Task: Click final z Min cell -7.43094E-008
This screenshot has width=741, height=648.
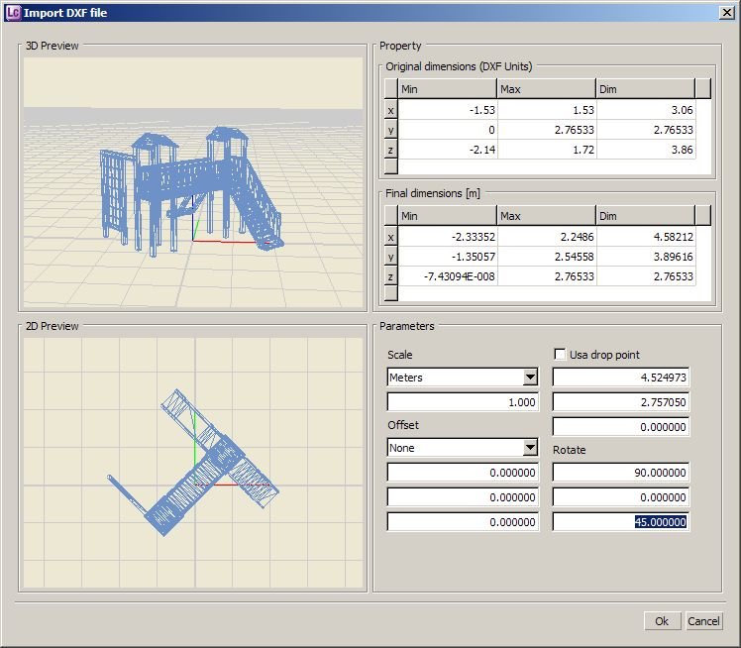Action: [448, 276]
